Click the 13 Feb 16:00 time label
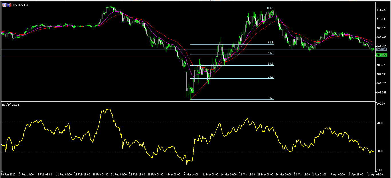 tap(82, 174)
